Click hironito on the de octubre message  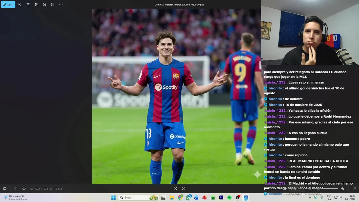[x=275, y=99]
